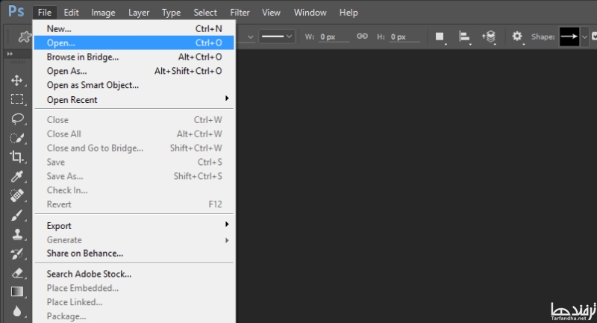Open the Image menu
Viewport: 597px width, 323px height.
click(x=103, y=13)
